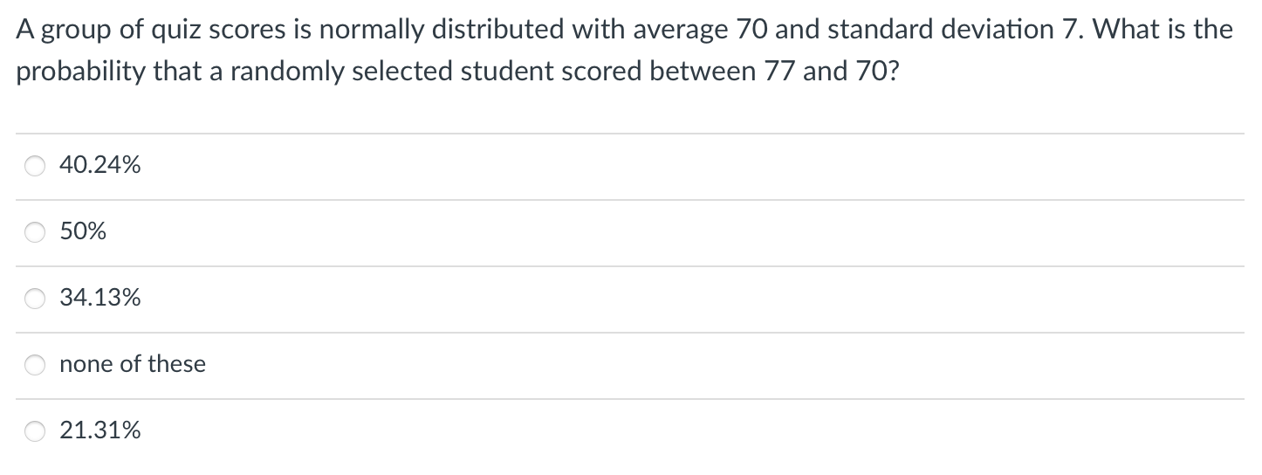Screen dimensions: 1262x475
Task: Click the '50%' answer label text
Action: [x=83, y=231]
